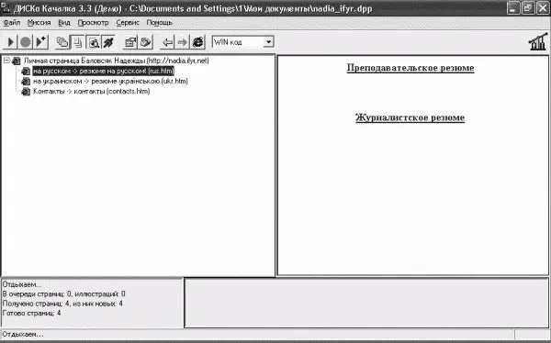Close the ДИСКо Качалка window
The width and height of the screenshot is (551, 343).
pos(543,8)
